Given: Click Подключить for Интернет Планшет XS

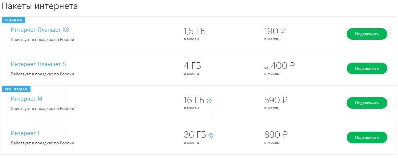Looking at the screenshot, I should pyautogui.click(x=367, y=34).
